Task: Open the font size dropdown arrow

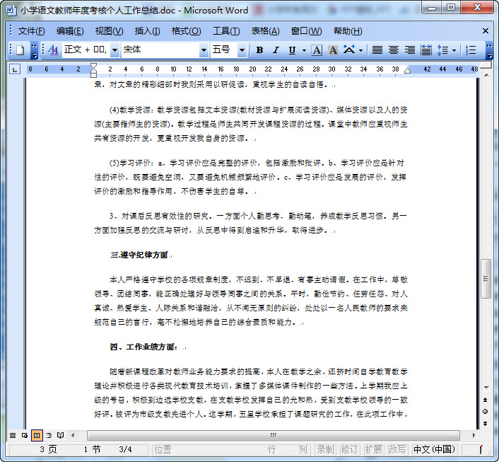Action: (242, 50)
